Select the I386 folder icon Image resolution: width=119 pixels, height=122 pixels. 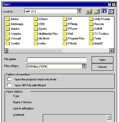tap(36, 24)
